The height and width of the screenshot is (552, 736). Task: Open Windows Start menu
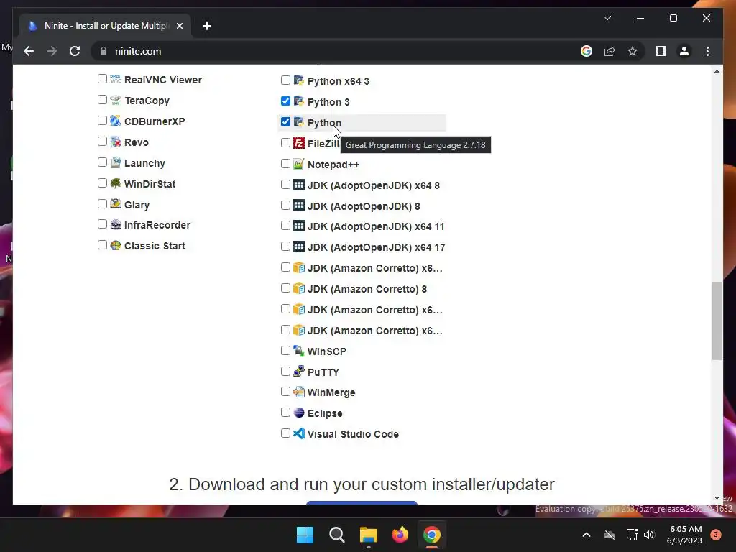click(x=305, y=535)
